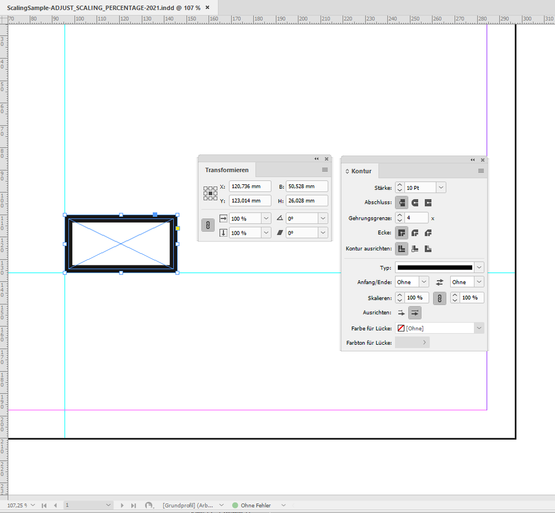
Task: Swap start and end arrowheads with swap icon
Action: pos(438,281)
